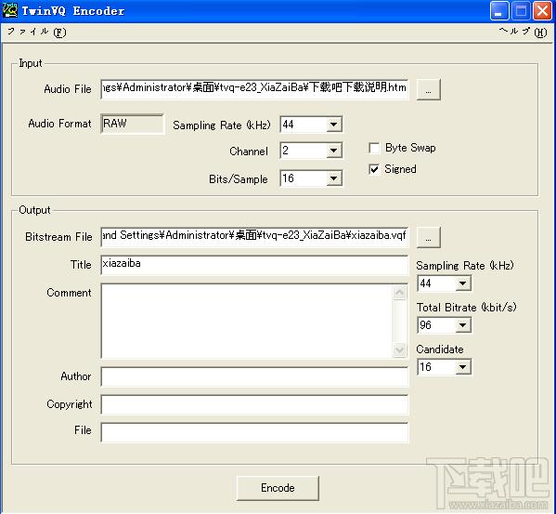Uncheck the Signed checkbox
This screenshot has height=514, width=556.
click(x=374, y=169)
